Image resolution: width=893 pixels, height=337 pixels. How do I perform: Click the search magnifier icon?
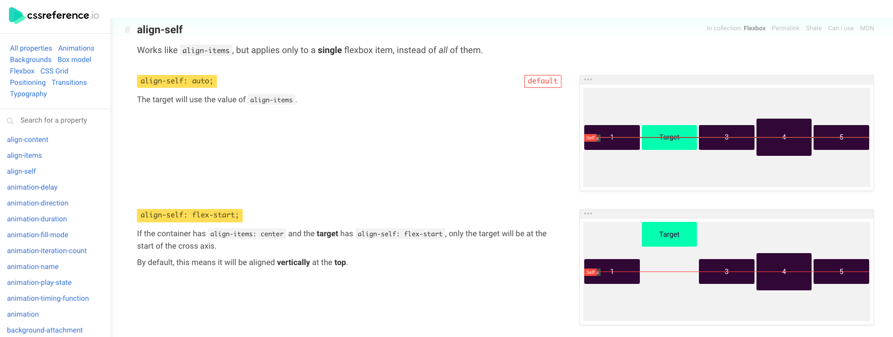coord(10,121)
